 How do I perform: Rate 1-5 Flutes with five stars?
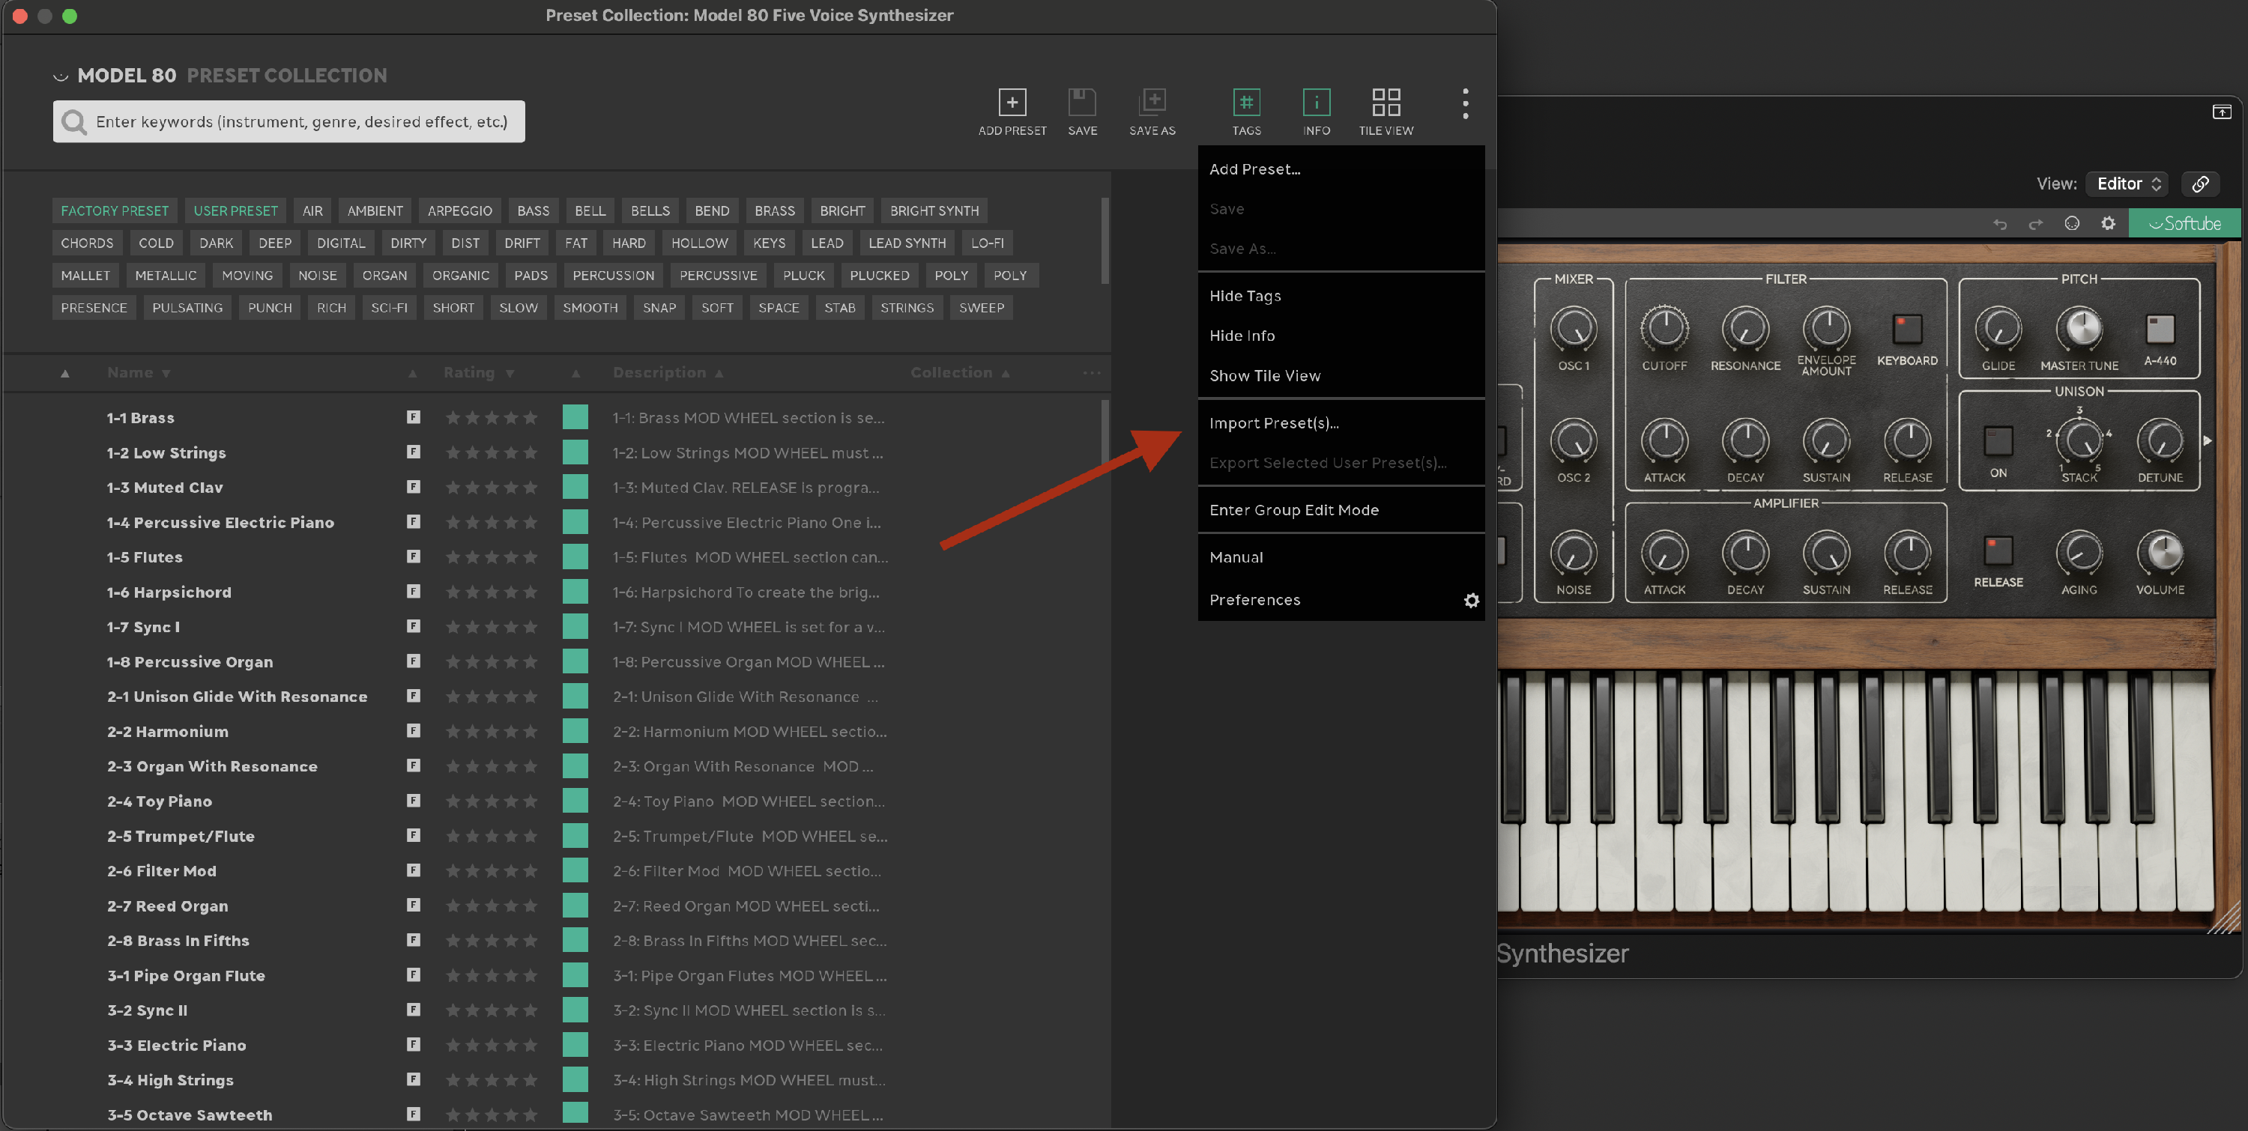pos(530,557)
